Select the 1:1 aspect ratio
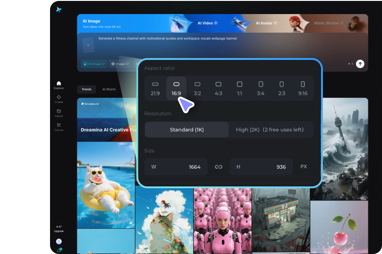Image resolution: width=382 pixels, height=254 pixels. pos(240,88)
